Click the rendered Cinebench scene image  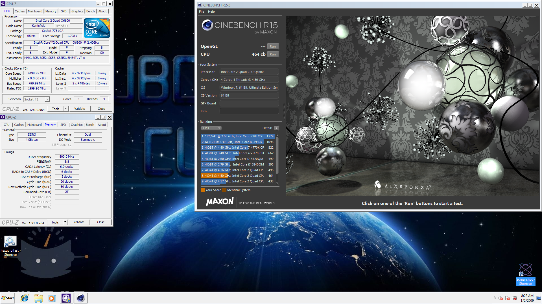click(x=412, y=106)
